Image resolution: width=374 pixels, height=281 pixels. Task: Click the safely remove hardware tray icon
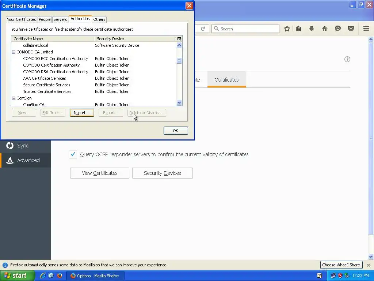coord(347,276)
